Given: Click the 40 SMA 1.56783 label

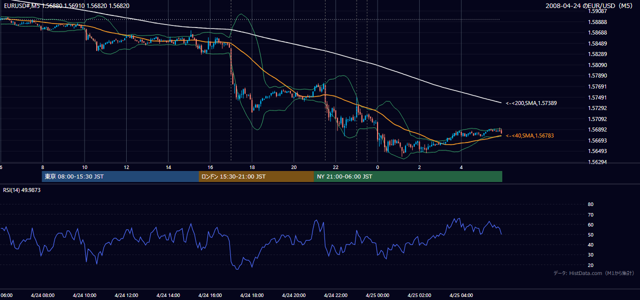Looking at the screenshot, I should point(530,135).
